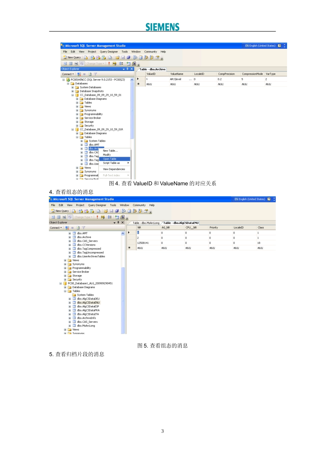This screenshot has height=461, width=325.
Task: Choose View Dependencies in context menu
Action: pyautogui.click(x=115, y=169)
